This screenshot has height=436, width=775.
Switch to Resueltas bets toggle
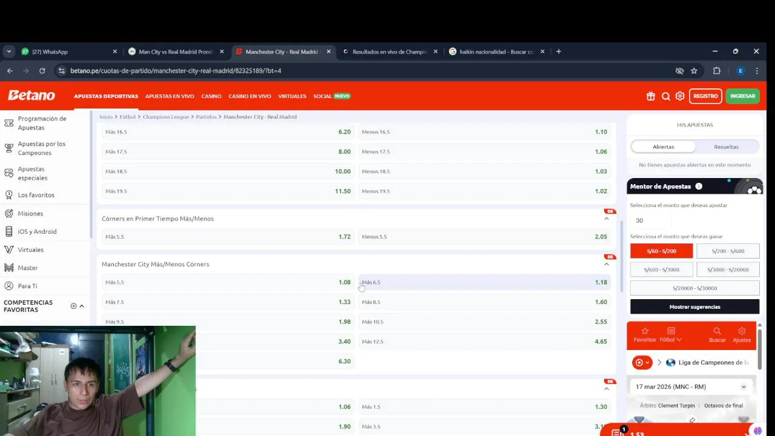pos(726,147)
